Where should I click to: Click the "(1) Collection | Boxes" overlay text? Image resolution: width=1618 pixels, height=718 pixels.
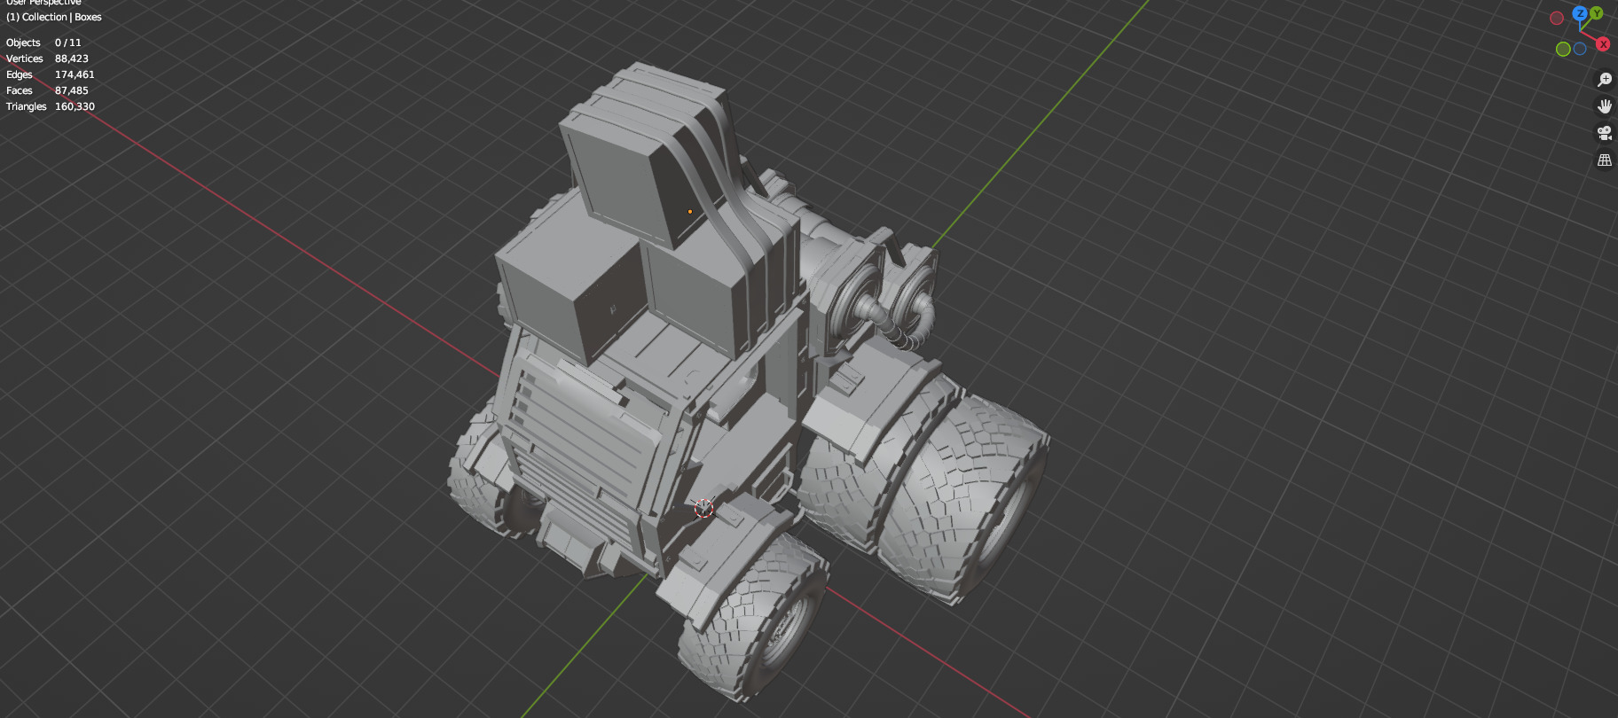click(x=54, y=17)
